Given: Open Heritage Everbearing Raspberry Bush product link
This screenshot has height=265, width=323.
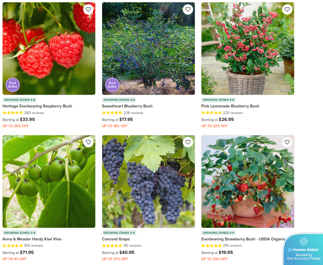Looking at the screenshot, I should (x=37, y=106).
